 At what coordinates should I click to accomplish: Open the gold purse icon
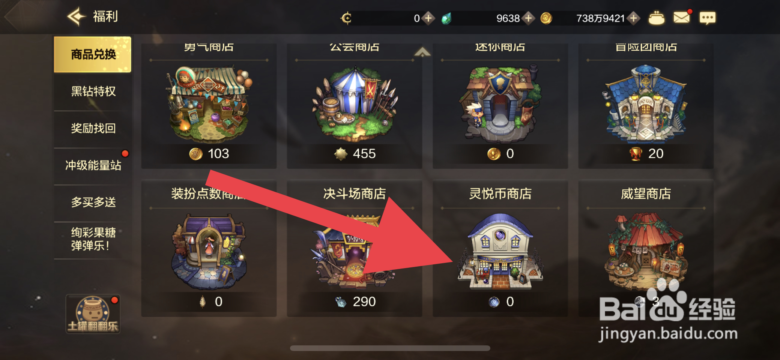pyautogui.click(x=657, y=18)
